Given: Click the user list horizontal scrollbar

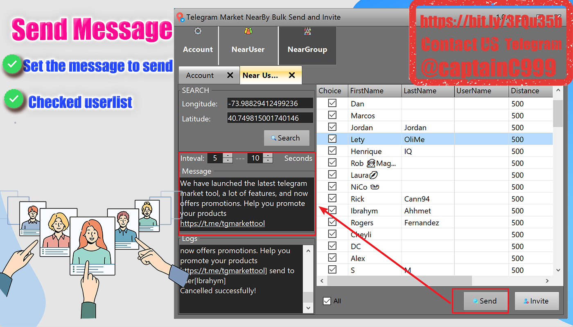Looking at the screenshot, I should point(399,281).
